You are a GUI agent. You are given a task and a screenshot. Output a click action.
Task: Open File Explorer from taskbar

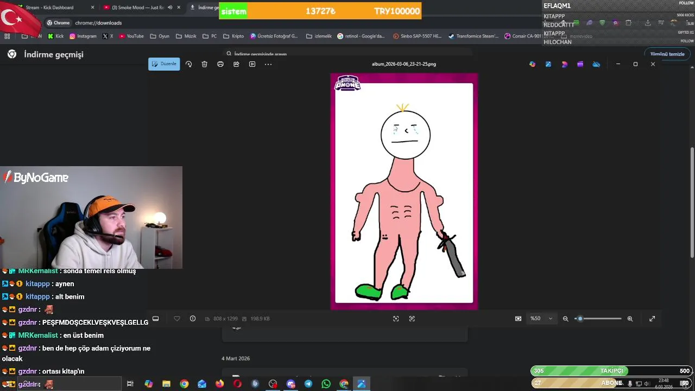166,384
